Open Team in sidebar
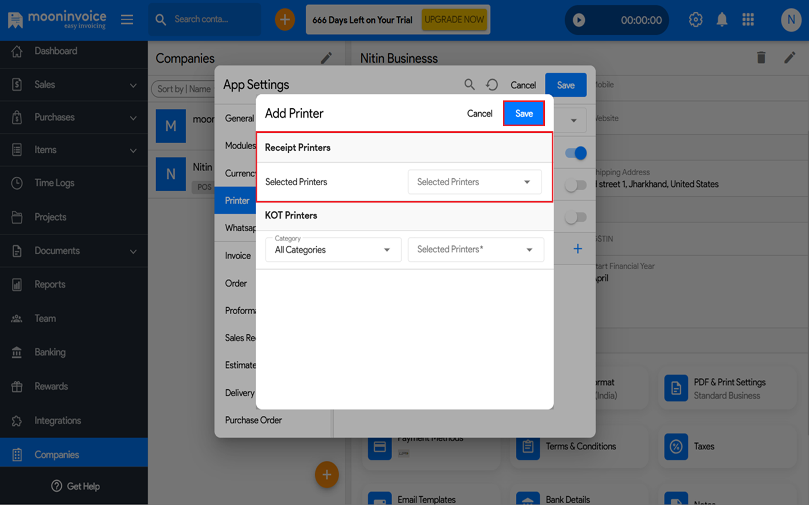Screen dimensions: 809x505 (74, 318)
